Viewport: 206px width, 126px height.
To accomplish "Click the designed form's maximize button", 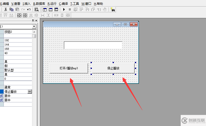I will [125, 24].
